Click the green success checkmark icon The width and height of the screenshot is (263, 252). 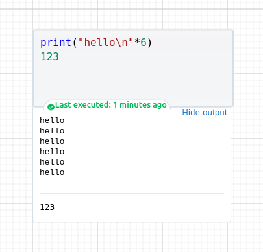pos(51,107)
